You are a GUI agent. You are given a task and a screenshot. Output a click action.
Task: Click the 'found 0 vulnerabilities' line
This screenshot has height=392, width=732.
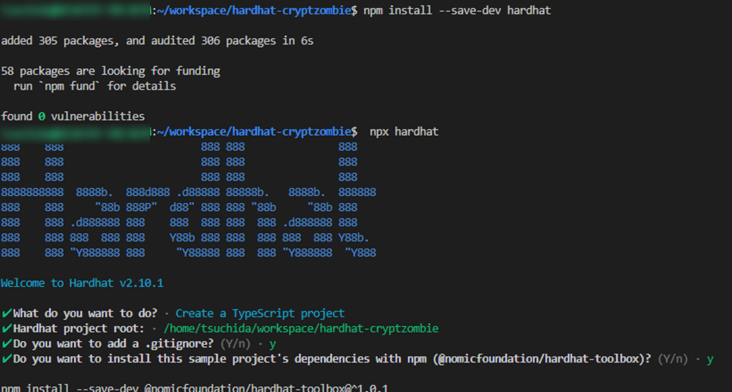click(73, 116)
